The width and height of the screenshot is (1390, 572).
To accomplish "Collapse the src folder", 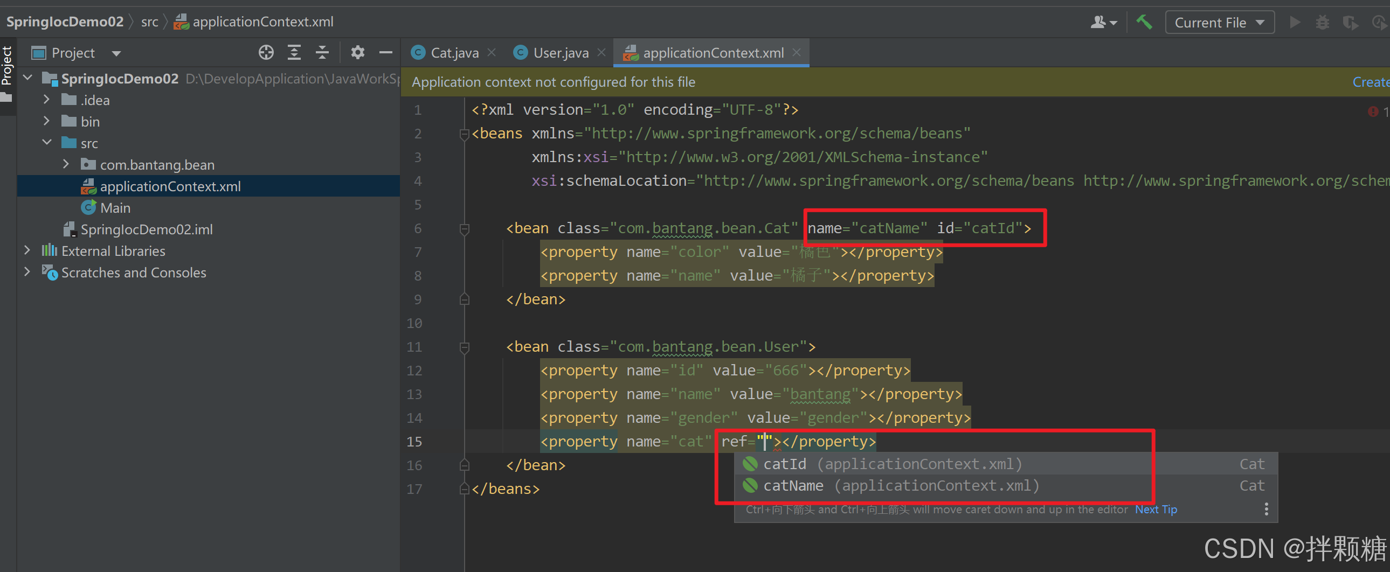I will click(46, 143).
